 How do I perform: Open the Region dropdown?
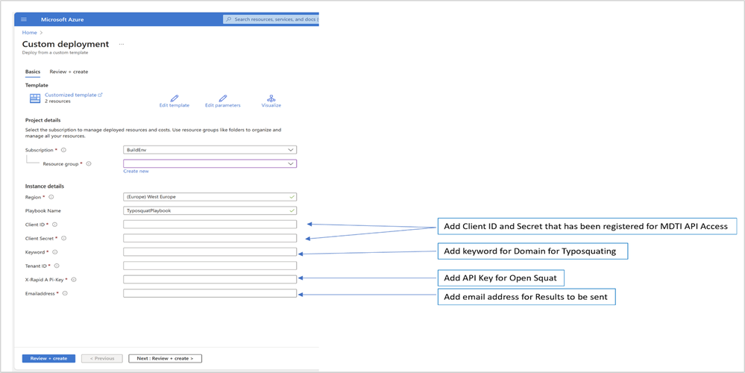click(210, 197)
